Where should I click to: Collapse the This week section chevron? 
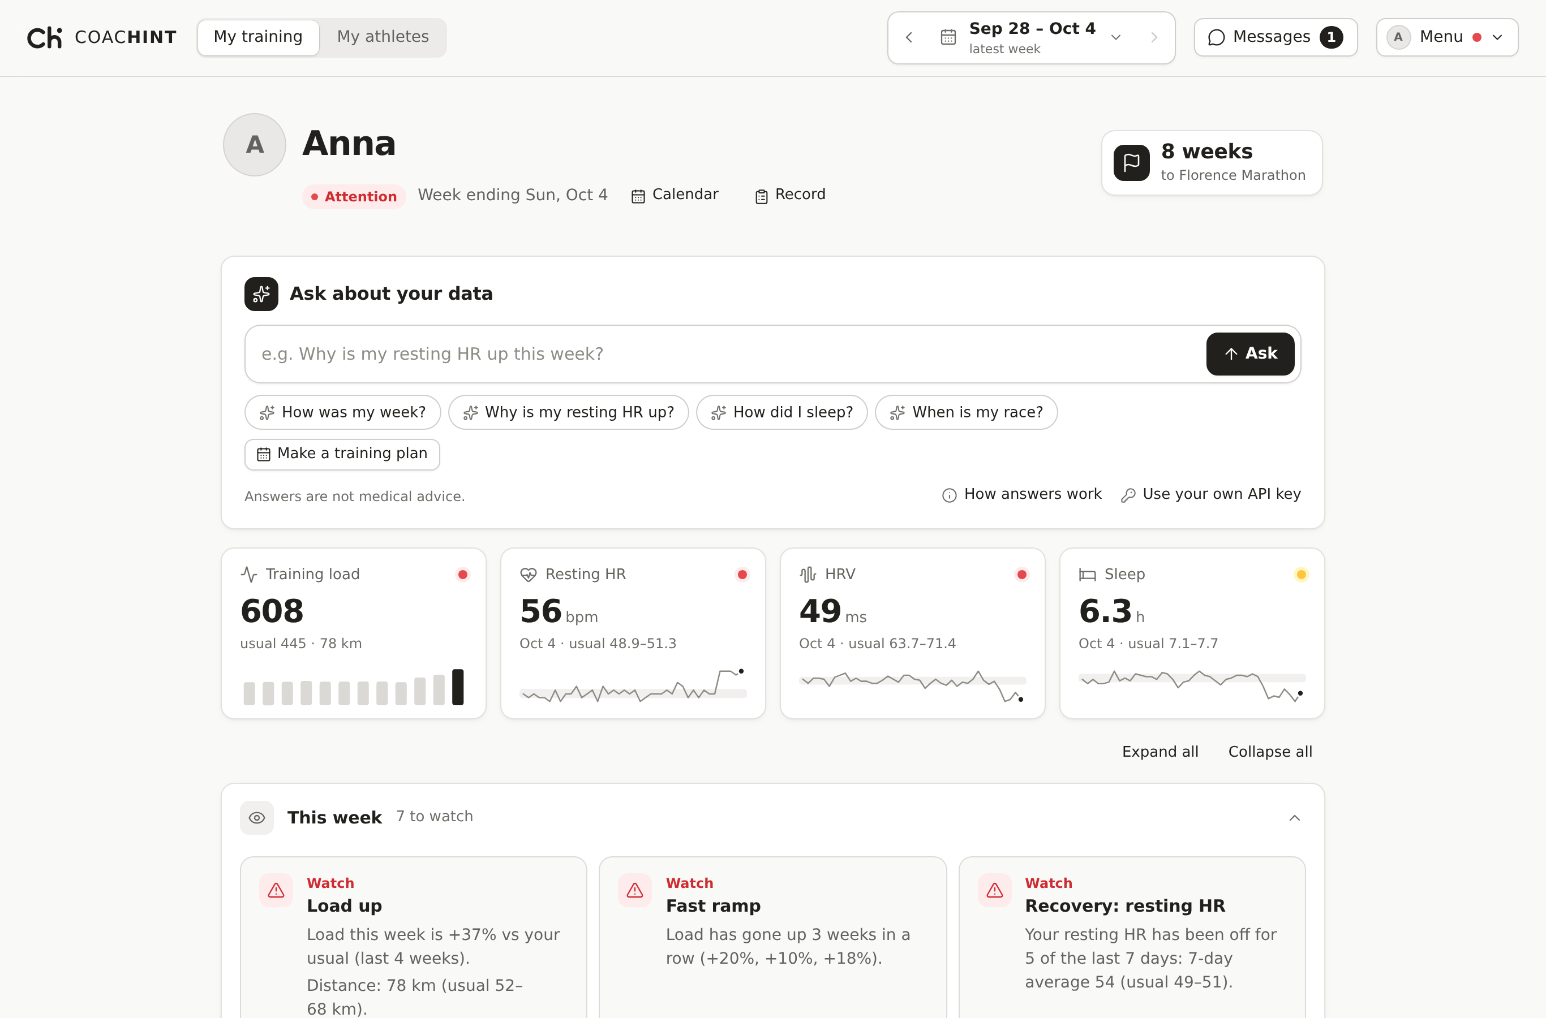coord(1294,817)
